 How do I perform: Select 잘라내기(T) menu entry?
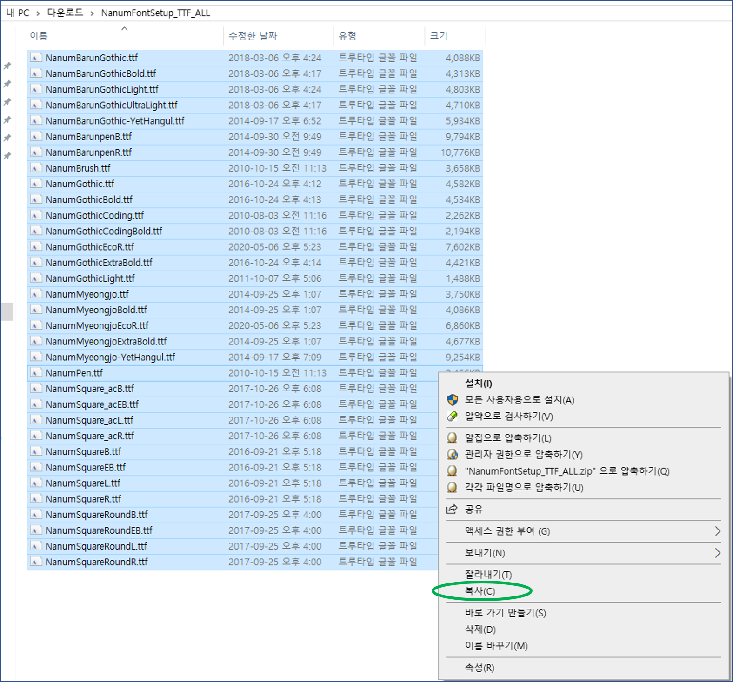[488, 575]
